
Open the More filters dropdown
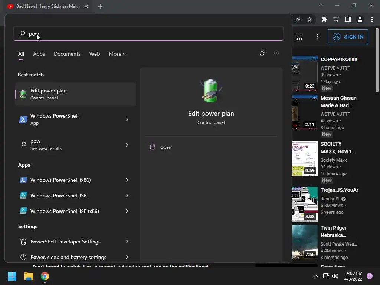[118, 54]
